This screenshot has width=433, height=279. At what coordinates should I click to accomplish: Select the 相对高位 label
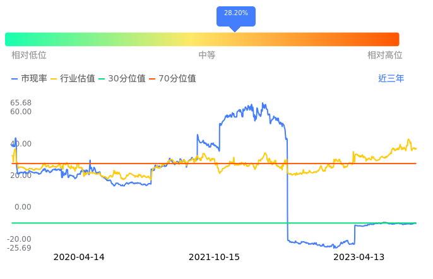pos(385,56)
